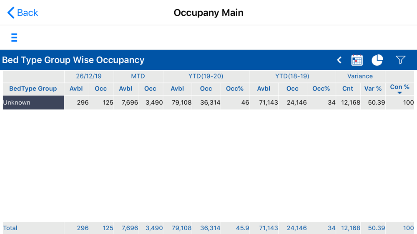Select the Unknown bed type row
This screenshot has height=234, width=417.
click(x=33, y=103)
